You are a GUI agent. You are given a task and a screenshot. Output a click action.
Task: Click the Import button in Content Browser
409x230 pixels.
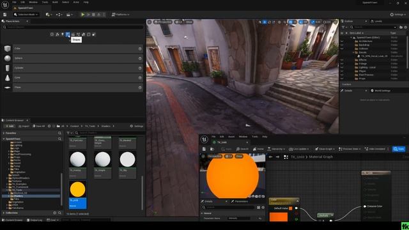(x=24, y=126)
